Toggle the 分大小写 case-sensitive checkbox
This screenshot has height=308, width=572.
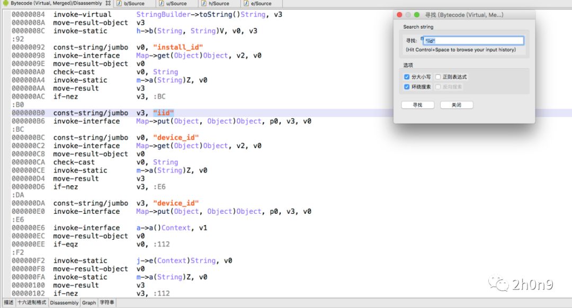[x=407, y=77]
